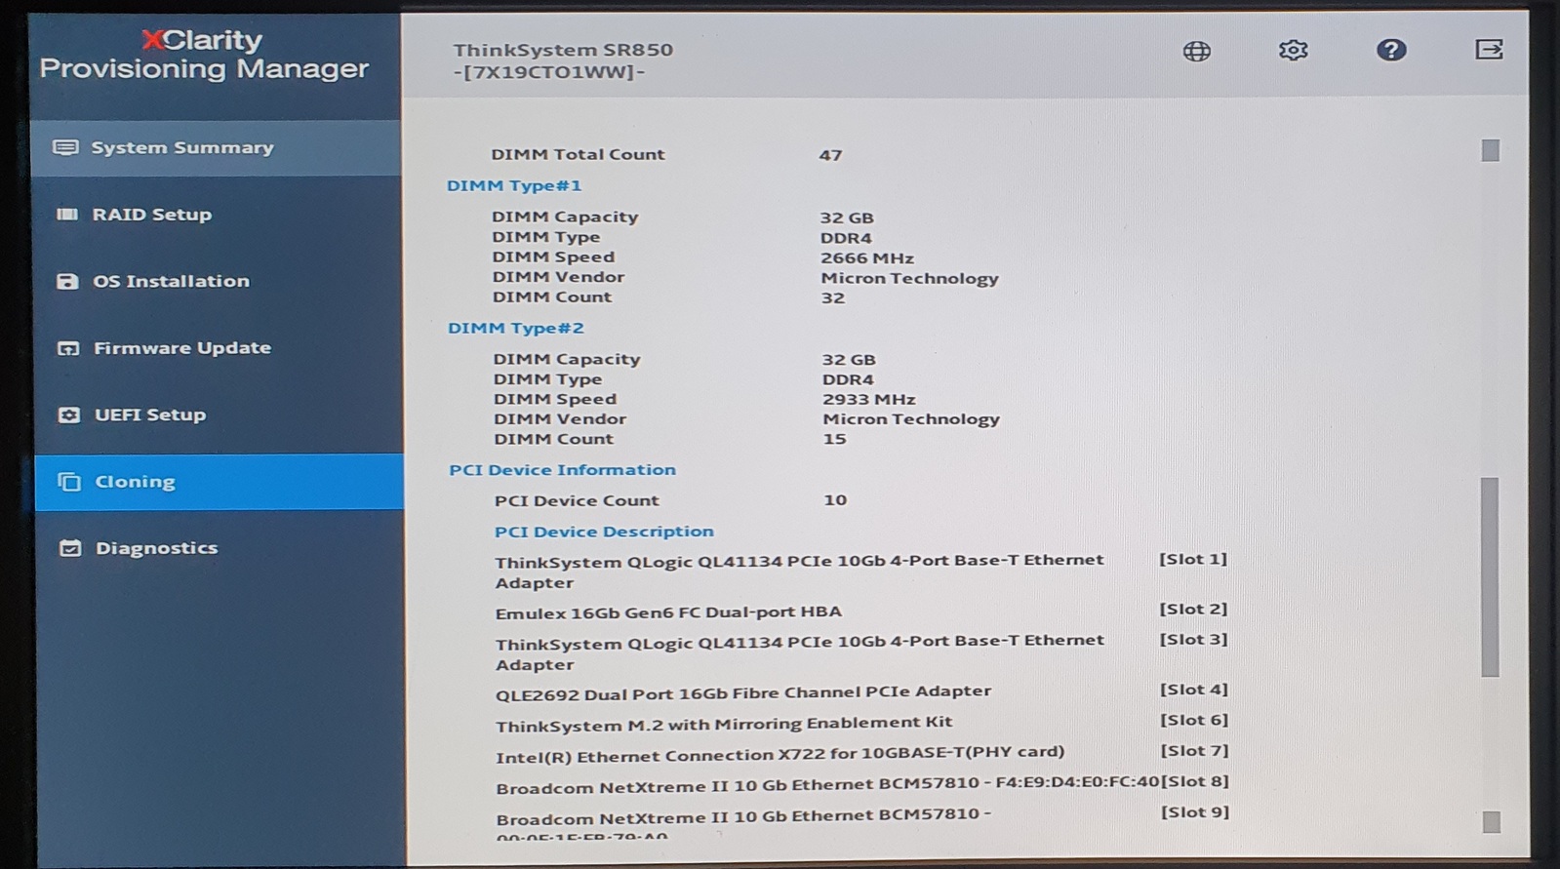The height and width of the screenshot is (869, 1560).
Task: Click the [Slot 3] label
Action: point(1193,640)
